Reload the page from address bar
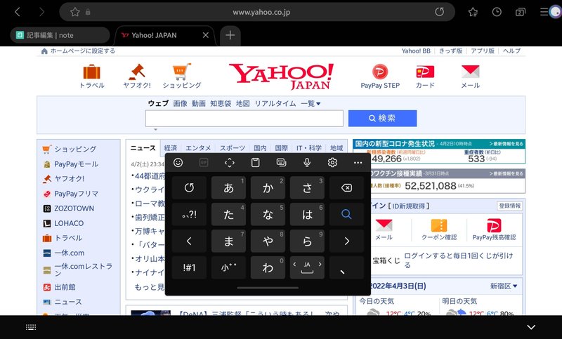 (x=440, y=12)
